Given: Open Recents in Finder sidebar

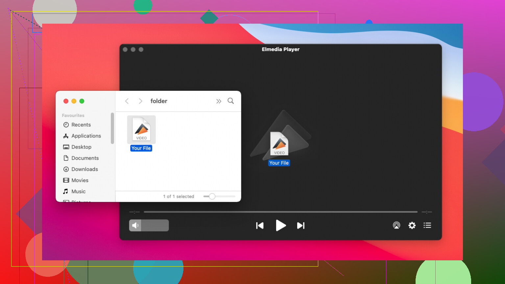Looking at the screenshot, I should [81, 125].
